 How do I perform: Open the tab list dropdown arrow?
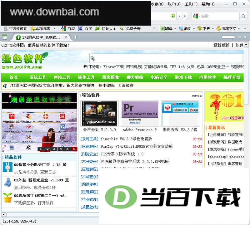coord(239,37)
